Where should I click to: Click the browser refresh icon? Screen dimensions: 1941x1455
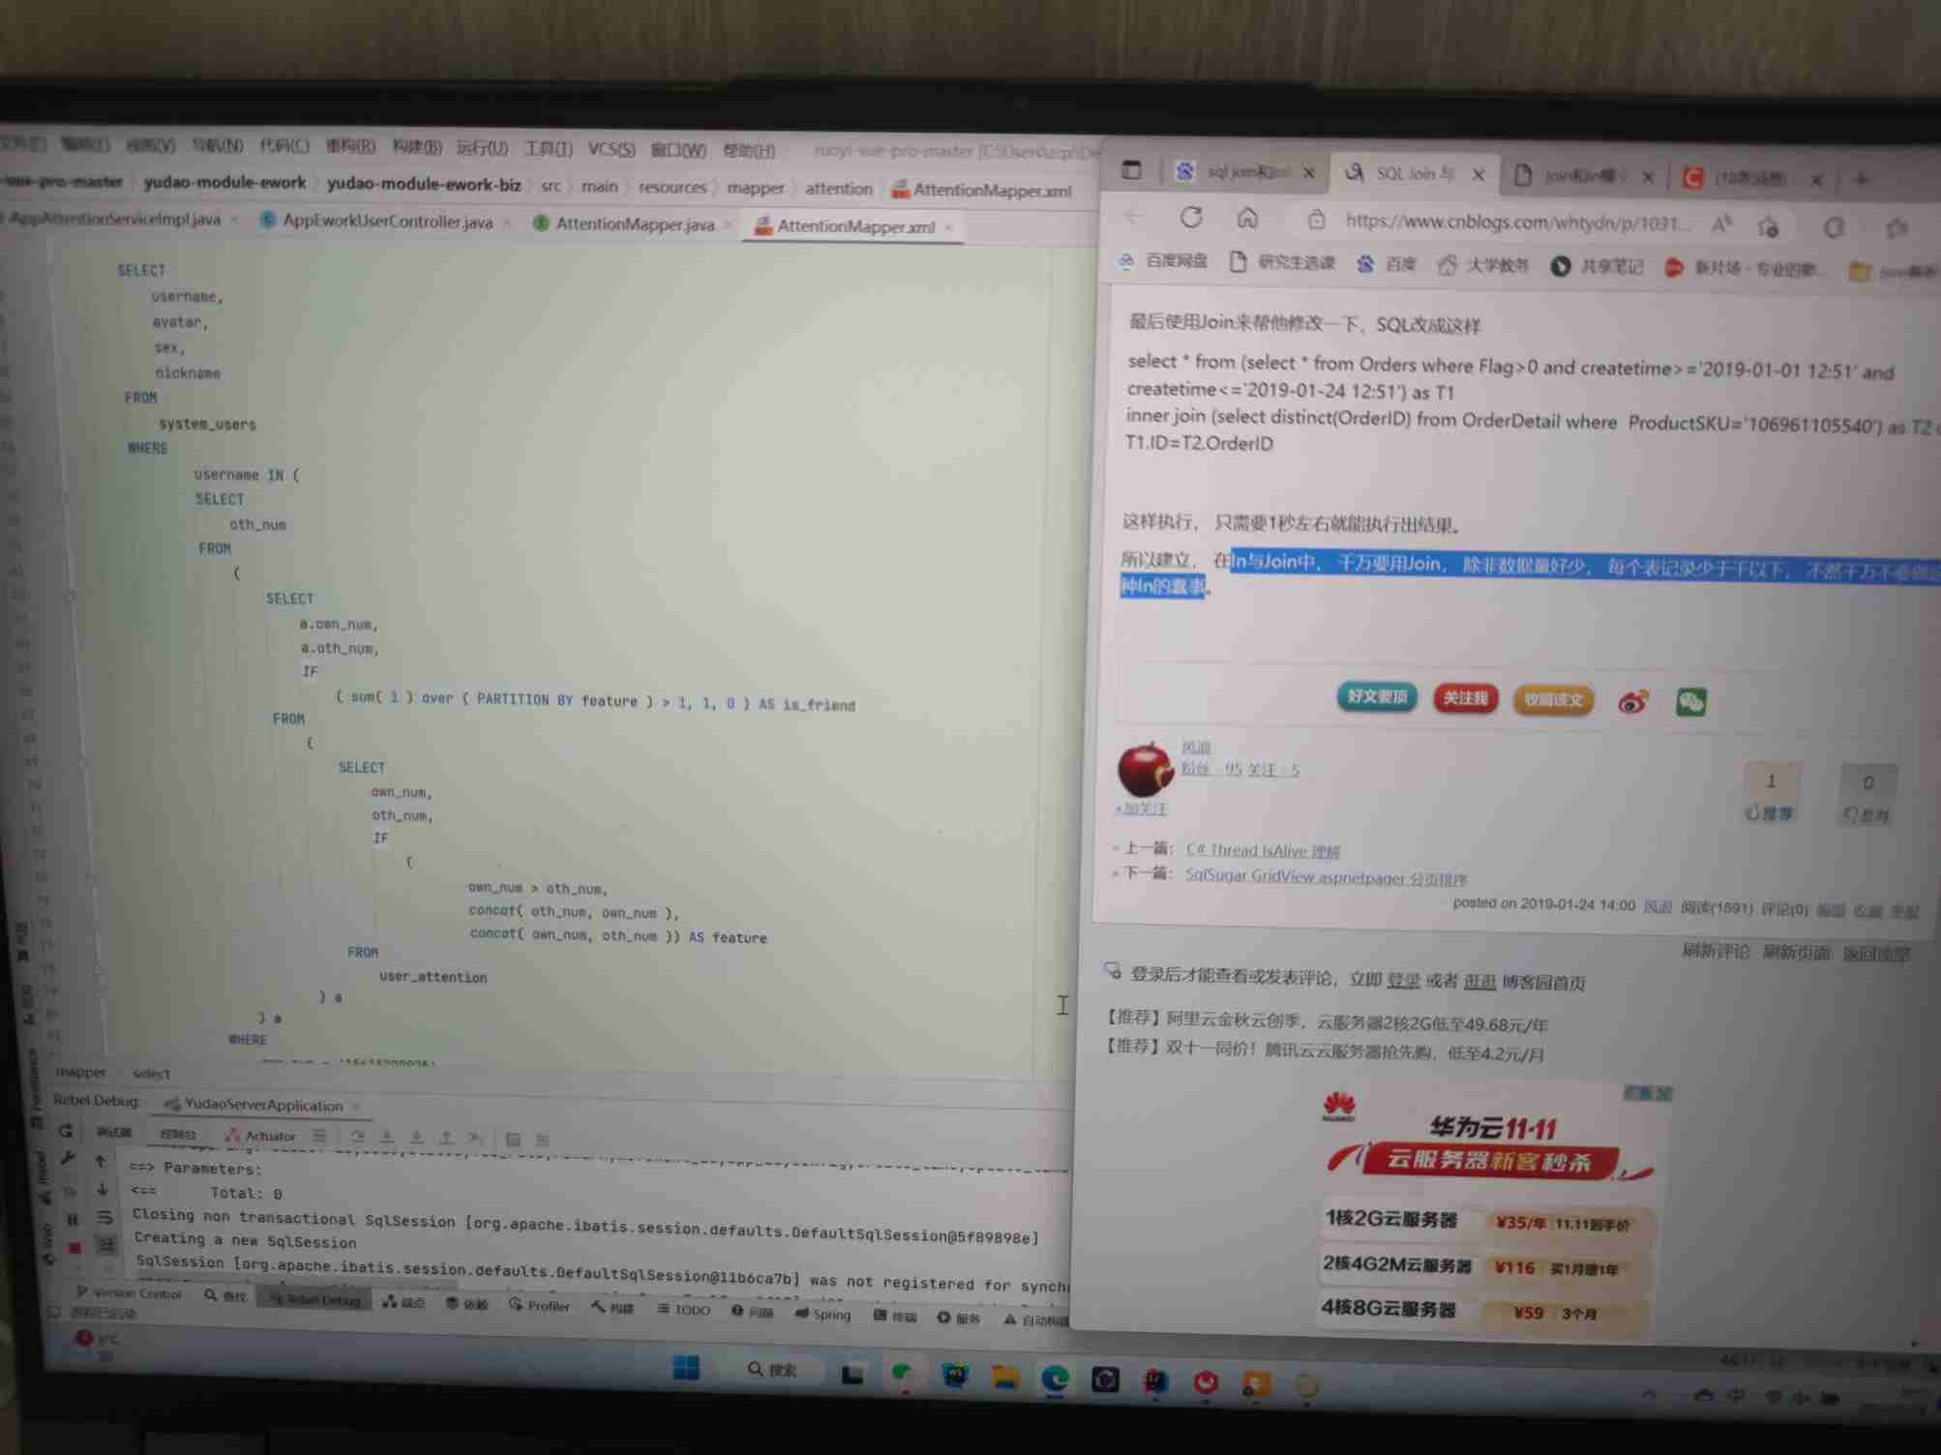point(1191,219)
